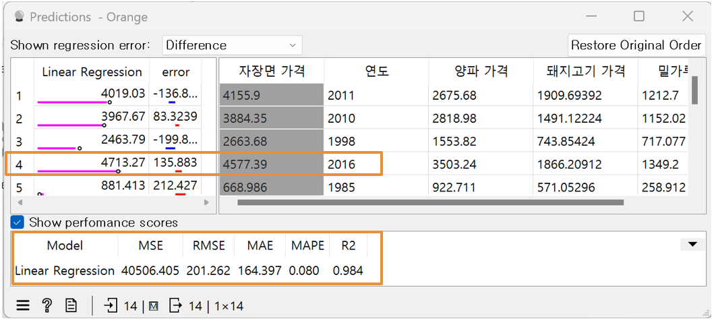Image resolution: width=716 pixels, height=323 pixels.
Task: Select error value 212.427
Action: (x=176, y=186)
